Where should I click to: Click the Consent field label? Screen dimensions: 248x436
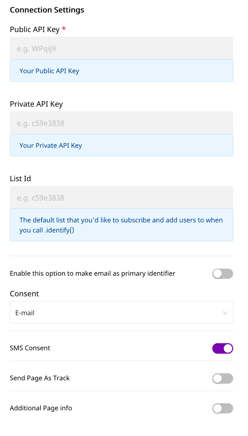[24, 294]
